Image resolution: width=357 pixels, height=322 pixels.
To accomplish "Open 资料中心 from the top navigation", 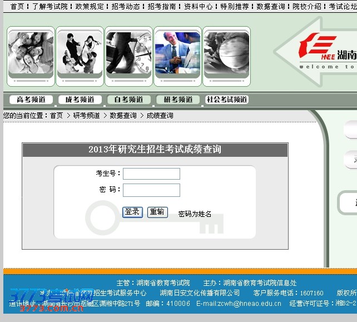I will click(x=198, y=7).
